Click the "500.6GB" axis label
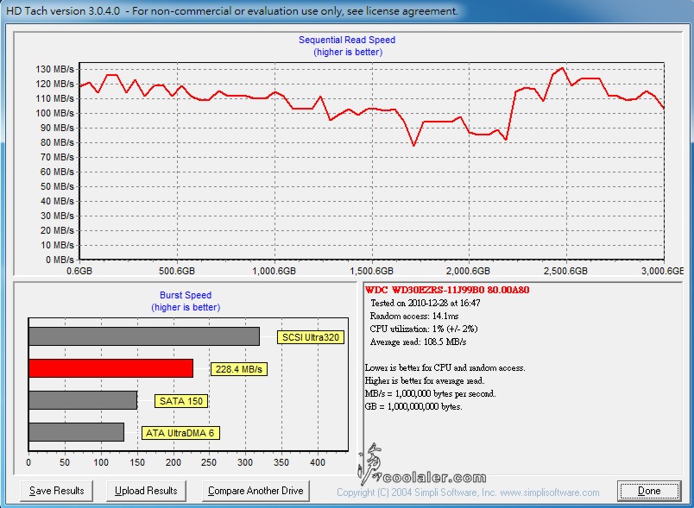The height and width of the screenshot is (508, 694). pos(177,271)
